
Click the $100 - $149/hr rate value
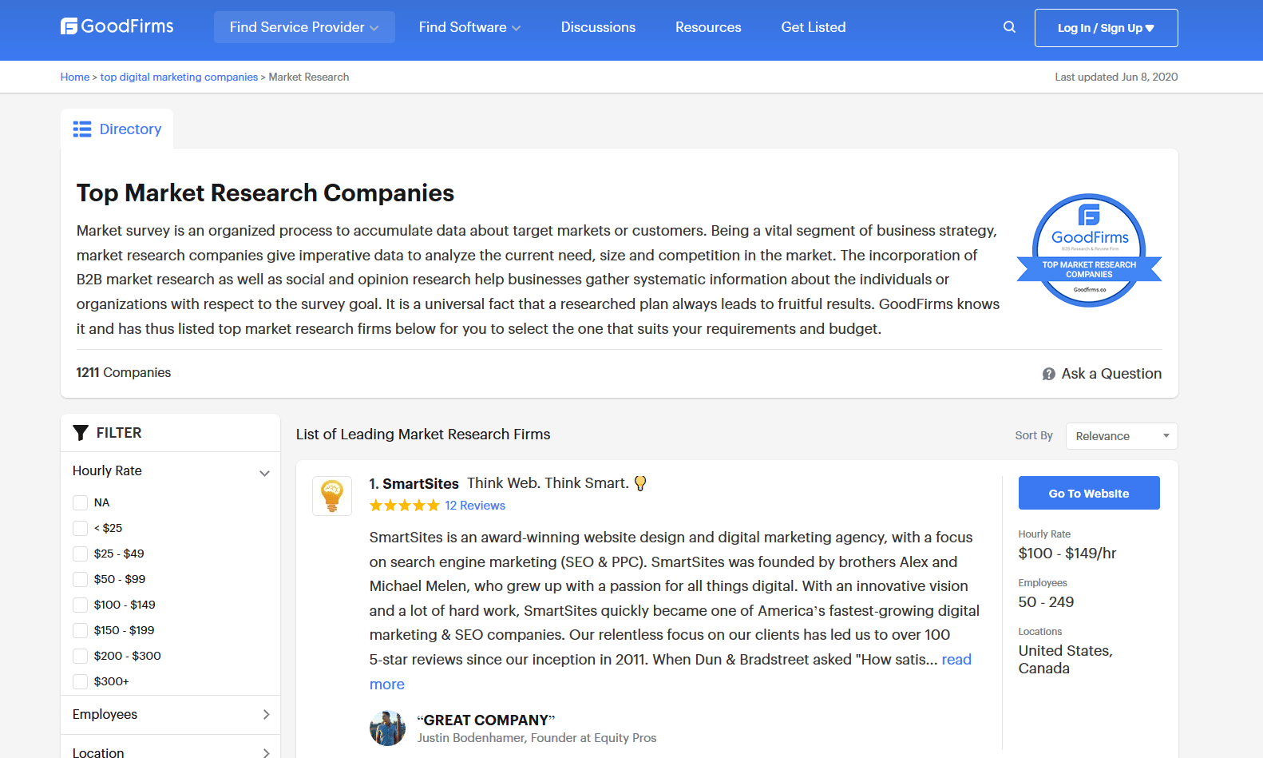[1067, 554]
